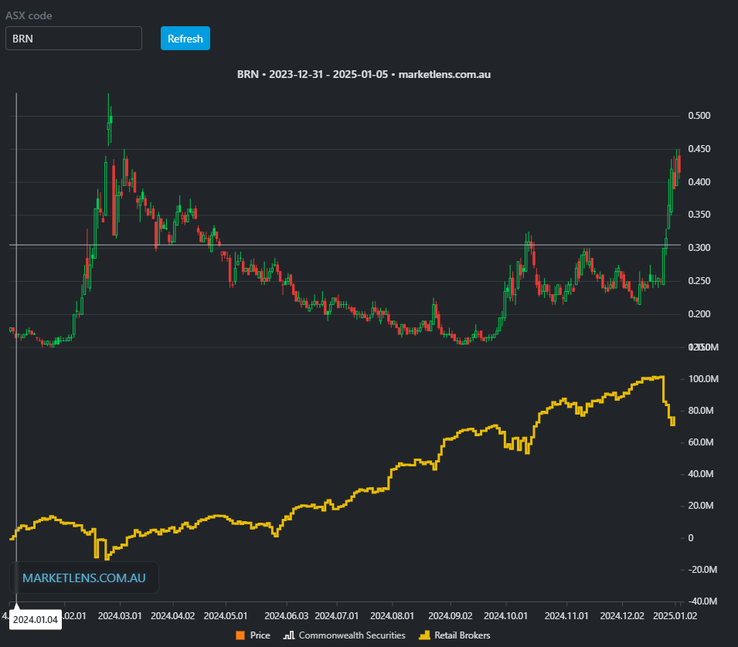Viewport: 738px width, 647px height.
Task: Click the 100.0M volume axis label
Action: pyautogui.click(x=702, y=379)
